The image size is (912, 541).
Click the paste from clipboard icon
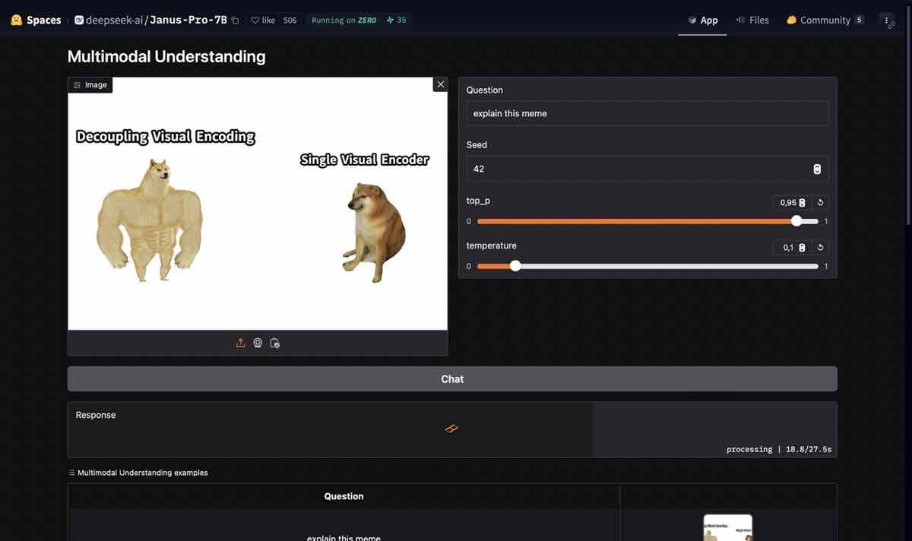tap(275, 343)
